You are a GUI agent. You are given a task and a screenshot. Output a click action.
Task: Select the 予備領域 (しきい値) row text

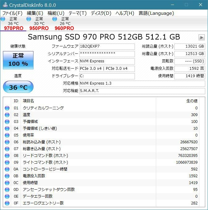(x=40, y=128)
